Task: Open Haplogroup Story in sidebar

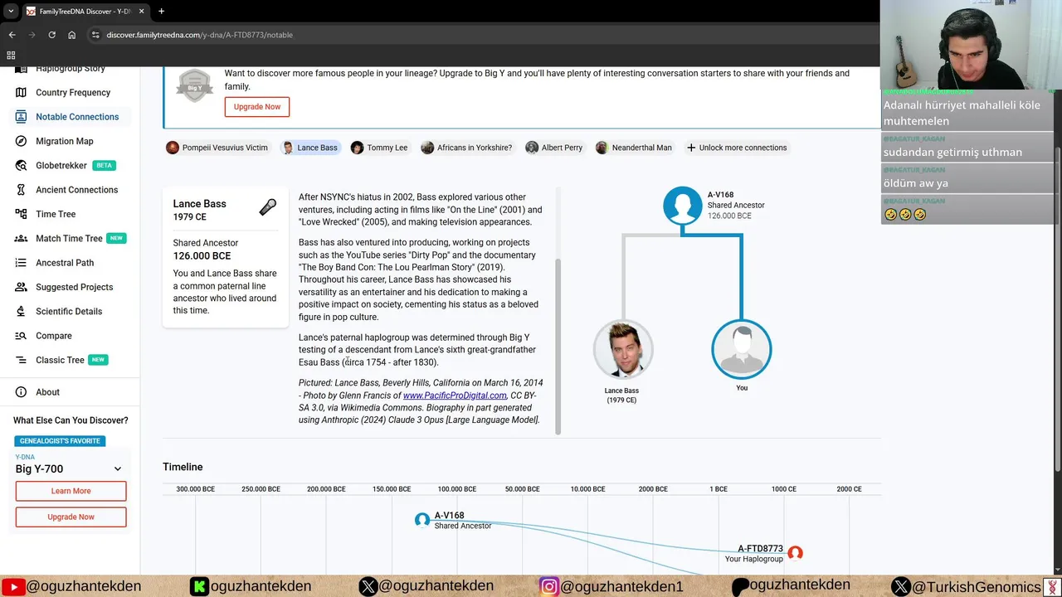Action: pyautogui.click(x=71, y=69)
